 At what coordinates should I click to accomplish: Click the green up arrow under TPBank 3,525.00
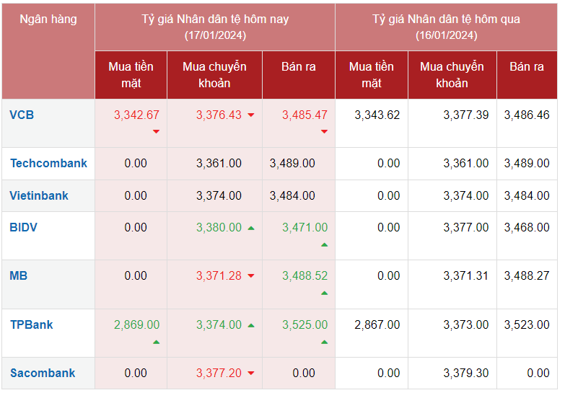click(324, 341)
